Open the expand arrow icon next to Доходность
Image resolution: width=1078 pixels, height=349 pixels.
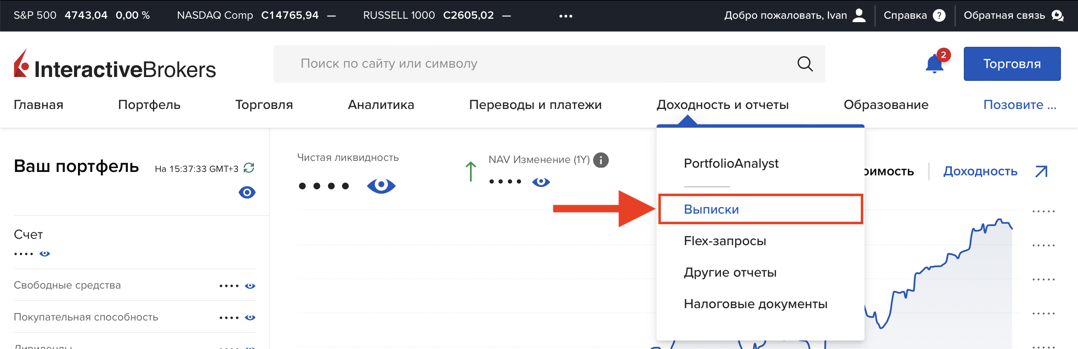(x=1041, y=172)
